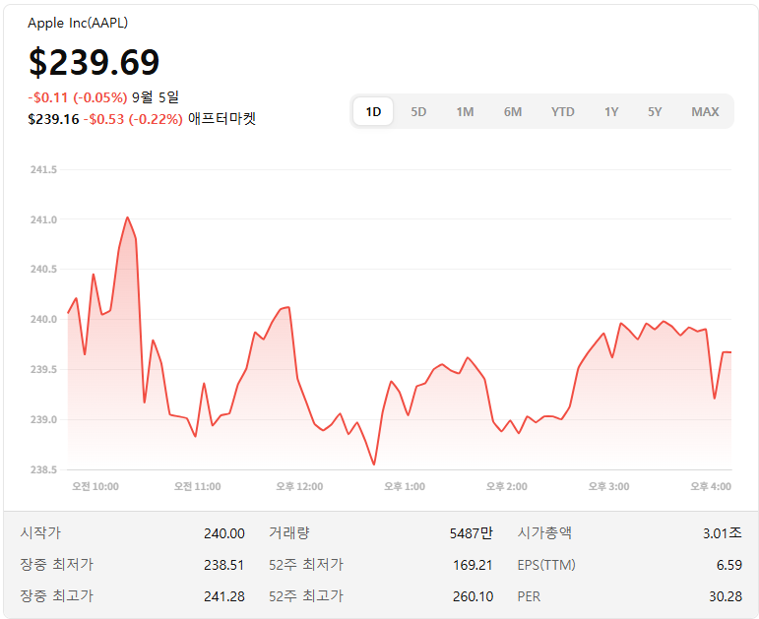759x619 pixels.
Task: Click the 6.59 EPS value
Action: click(x=729, y=565)
